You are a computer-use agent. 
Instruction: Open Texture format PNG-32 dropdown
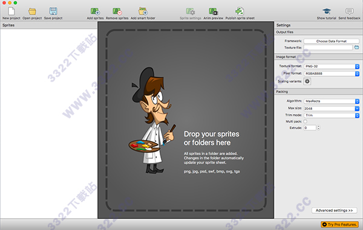(332, 66)
